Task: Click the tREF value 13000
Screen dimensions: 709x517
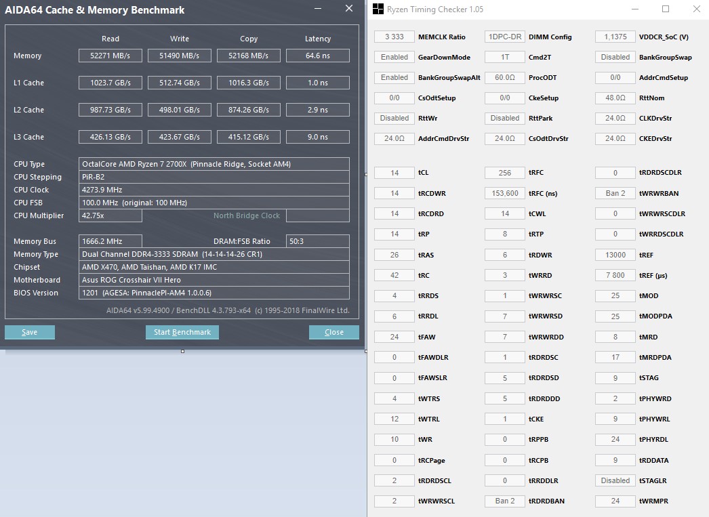Action: (x=615, y=255)
